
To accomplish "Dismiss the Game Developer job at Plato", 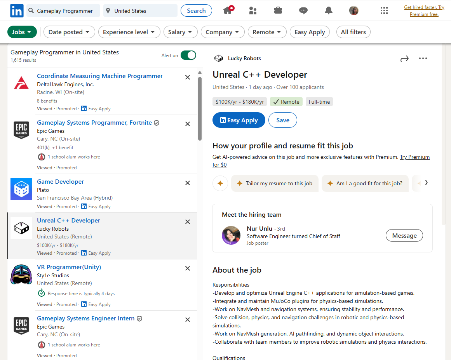I will click(188, 183).
